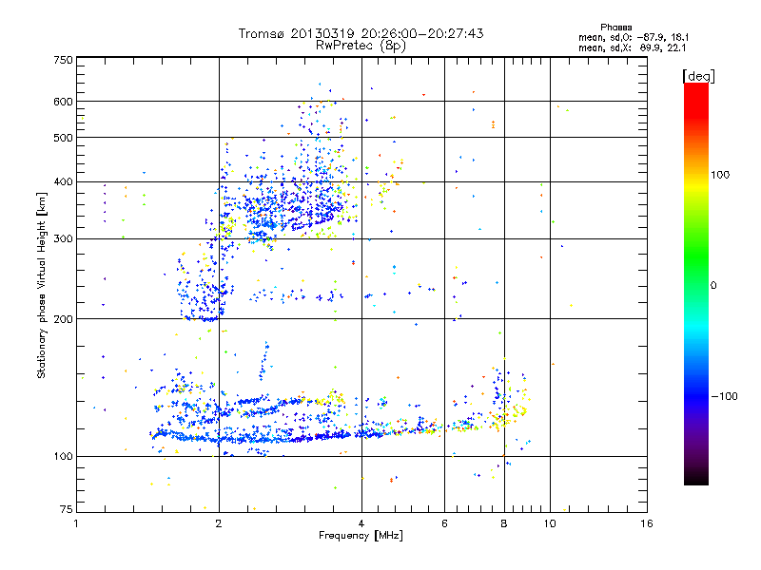Viewport: 761px width, 570px height.
Task: Click the "[deg]" colorbar unit label
Action: tap(698, 76)
